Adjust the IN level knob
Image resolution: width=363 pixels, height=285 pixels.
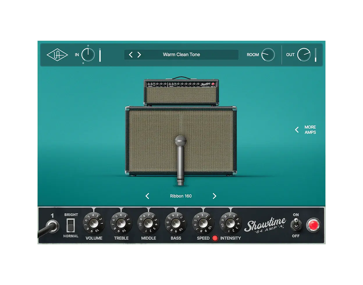[88, 55]
